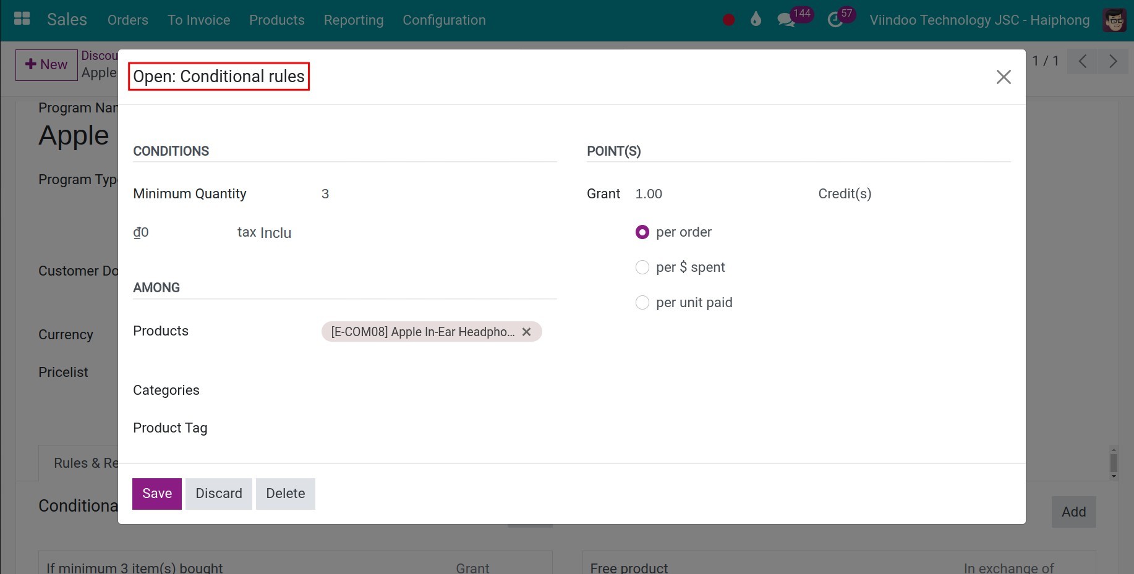This screenshot has width=1134, height=574.
Task: Edit the minimum purchase amount field
Action: point(179,232)
